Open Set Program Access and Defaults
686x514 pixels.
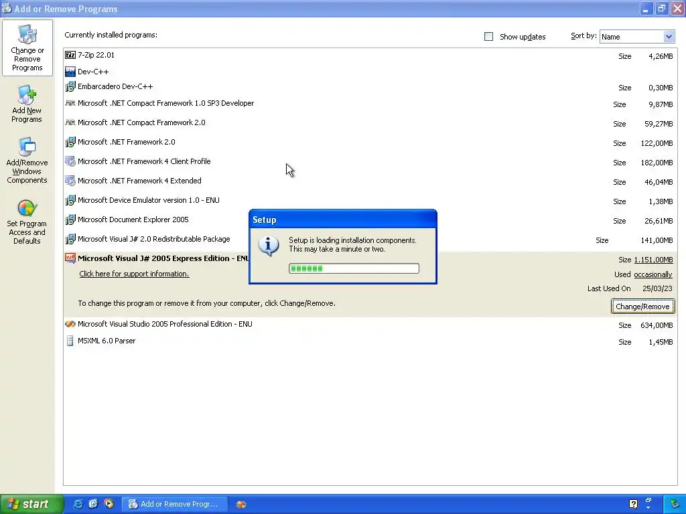point(27,222)
